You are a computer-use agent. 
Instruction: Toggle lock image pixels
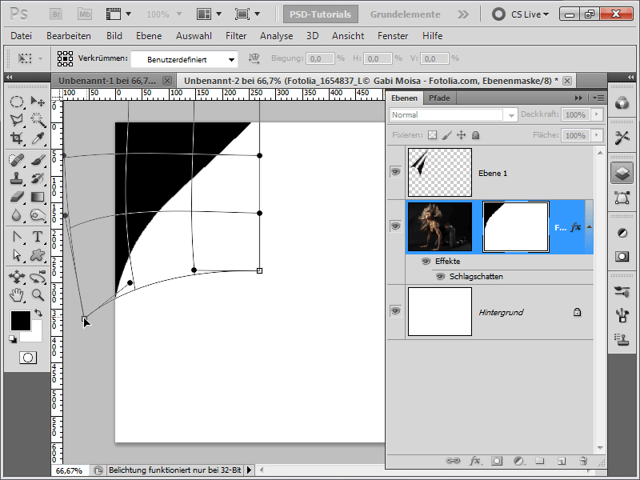point(447,135)
